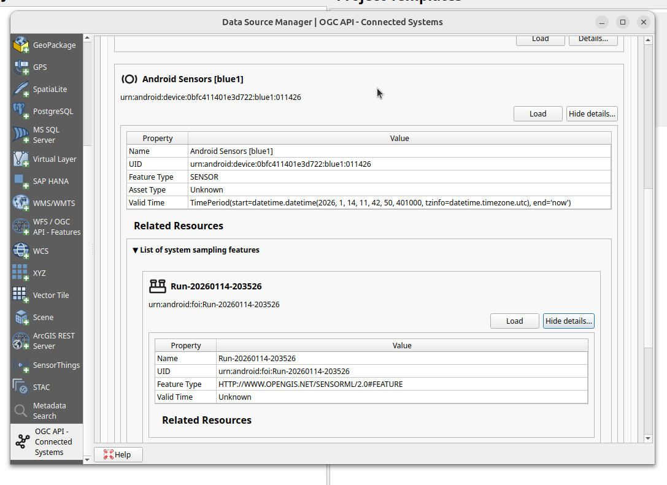Select the SensorThings source icon
This screenshot has width=667, height=485.
[x=21, y=365]
